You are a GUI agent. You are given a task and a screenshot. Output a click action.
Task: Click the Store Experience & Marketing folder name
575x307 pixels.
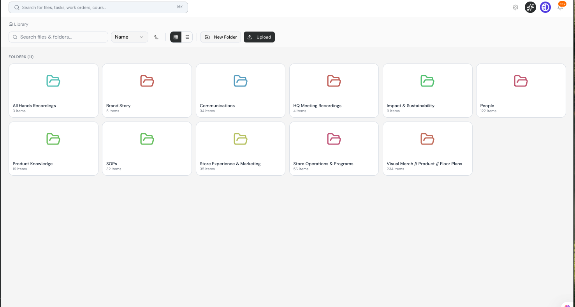[x=230, y=164]
